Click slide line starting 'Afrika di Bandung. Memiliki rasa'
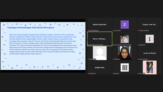The height and width of the screenshot is (92, 163). tap(41, 50)
